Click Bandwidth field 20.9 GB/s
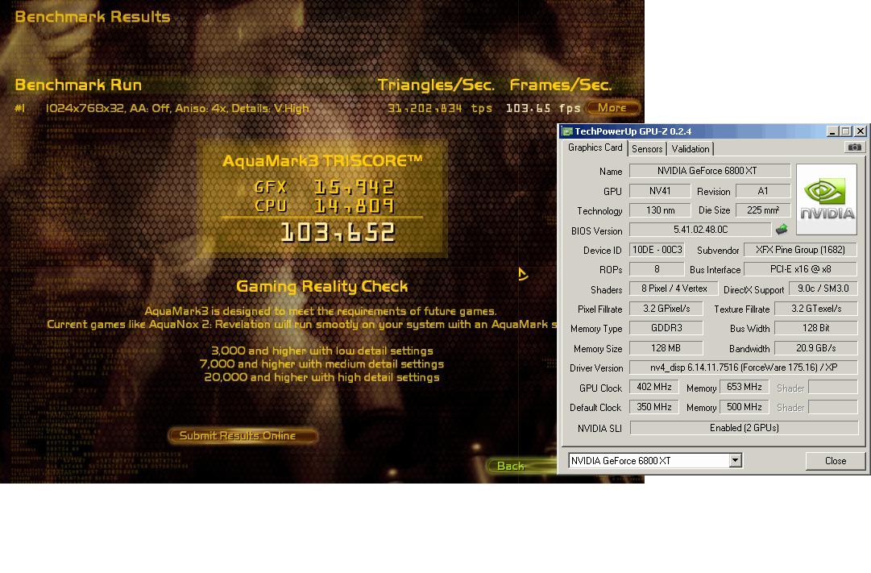 click(815, 348)
